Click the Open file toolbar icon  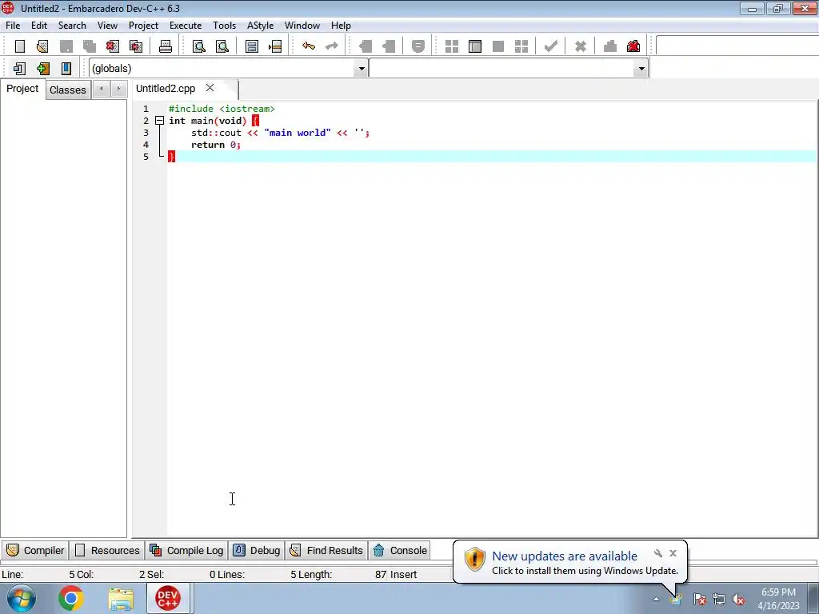click(43, 46)
